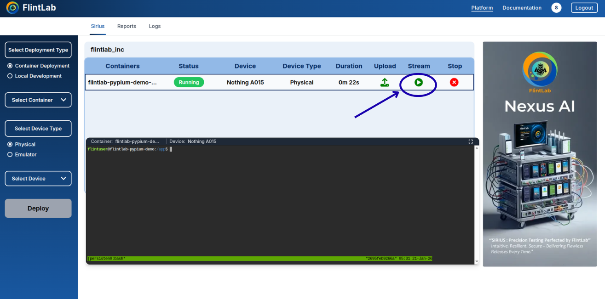Click the Containers column header
Viewport: 605px width, 299px height.
[x=122, y=66]
